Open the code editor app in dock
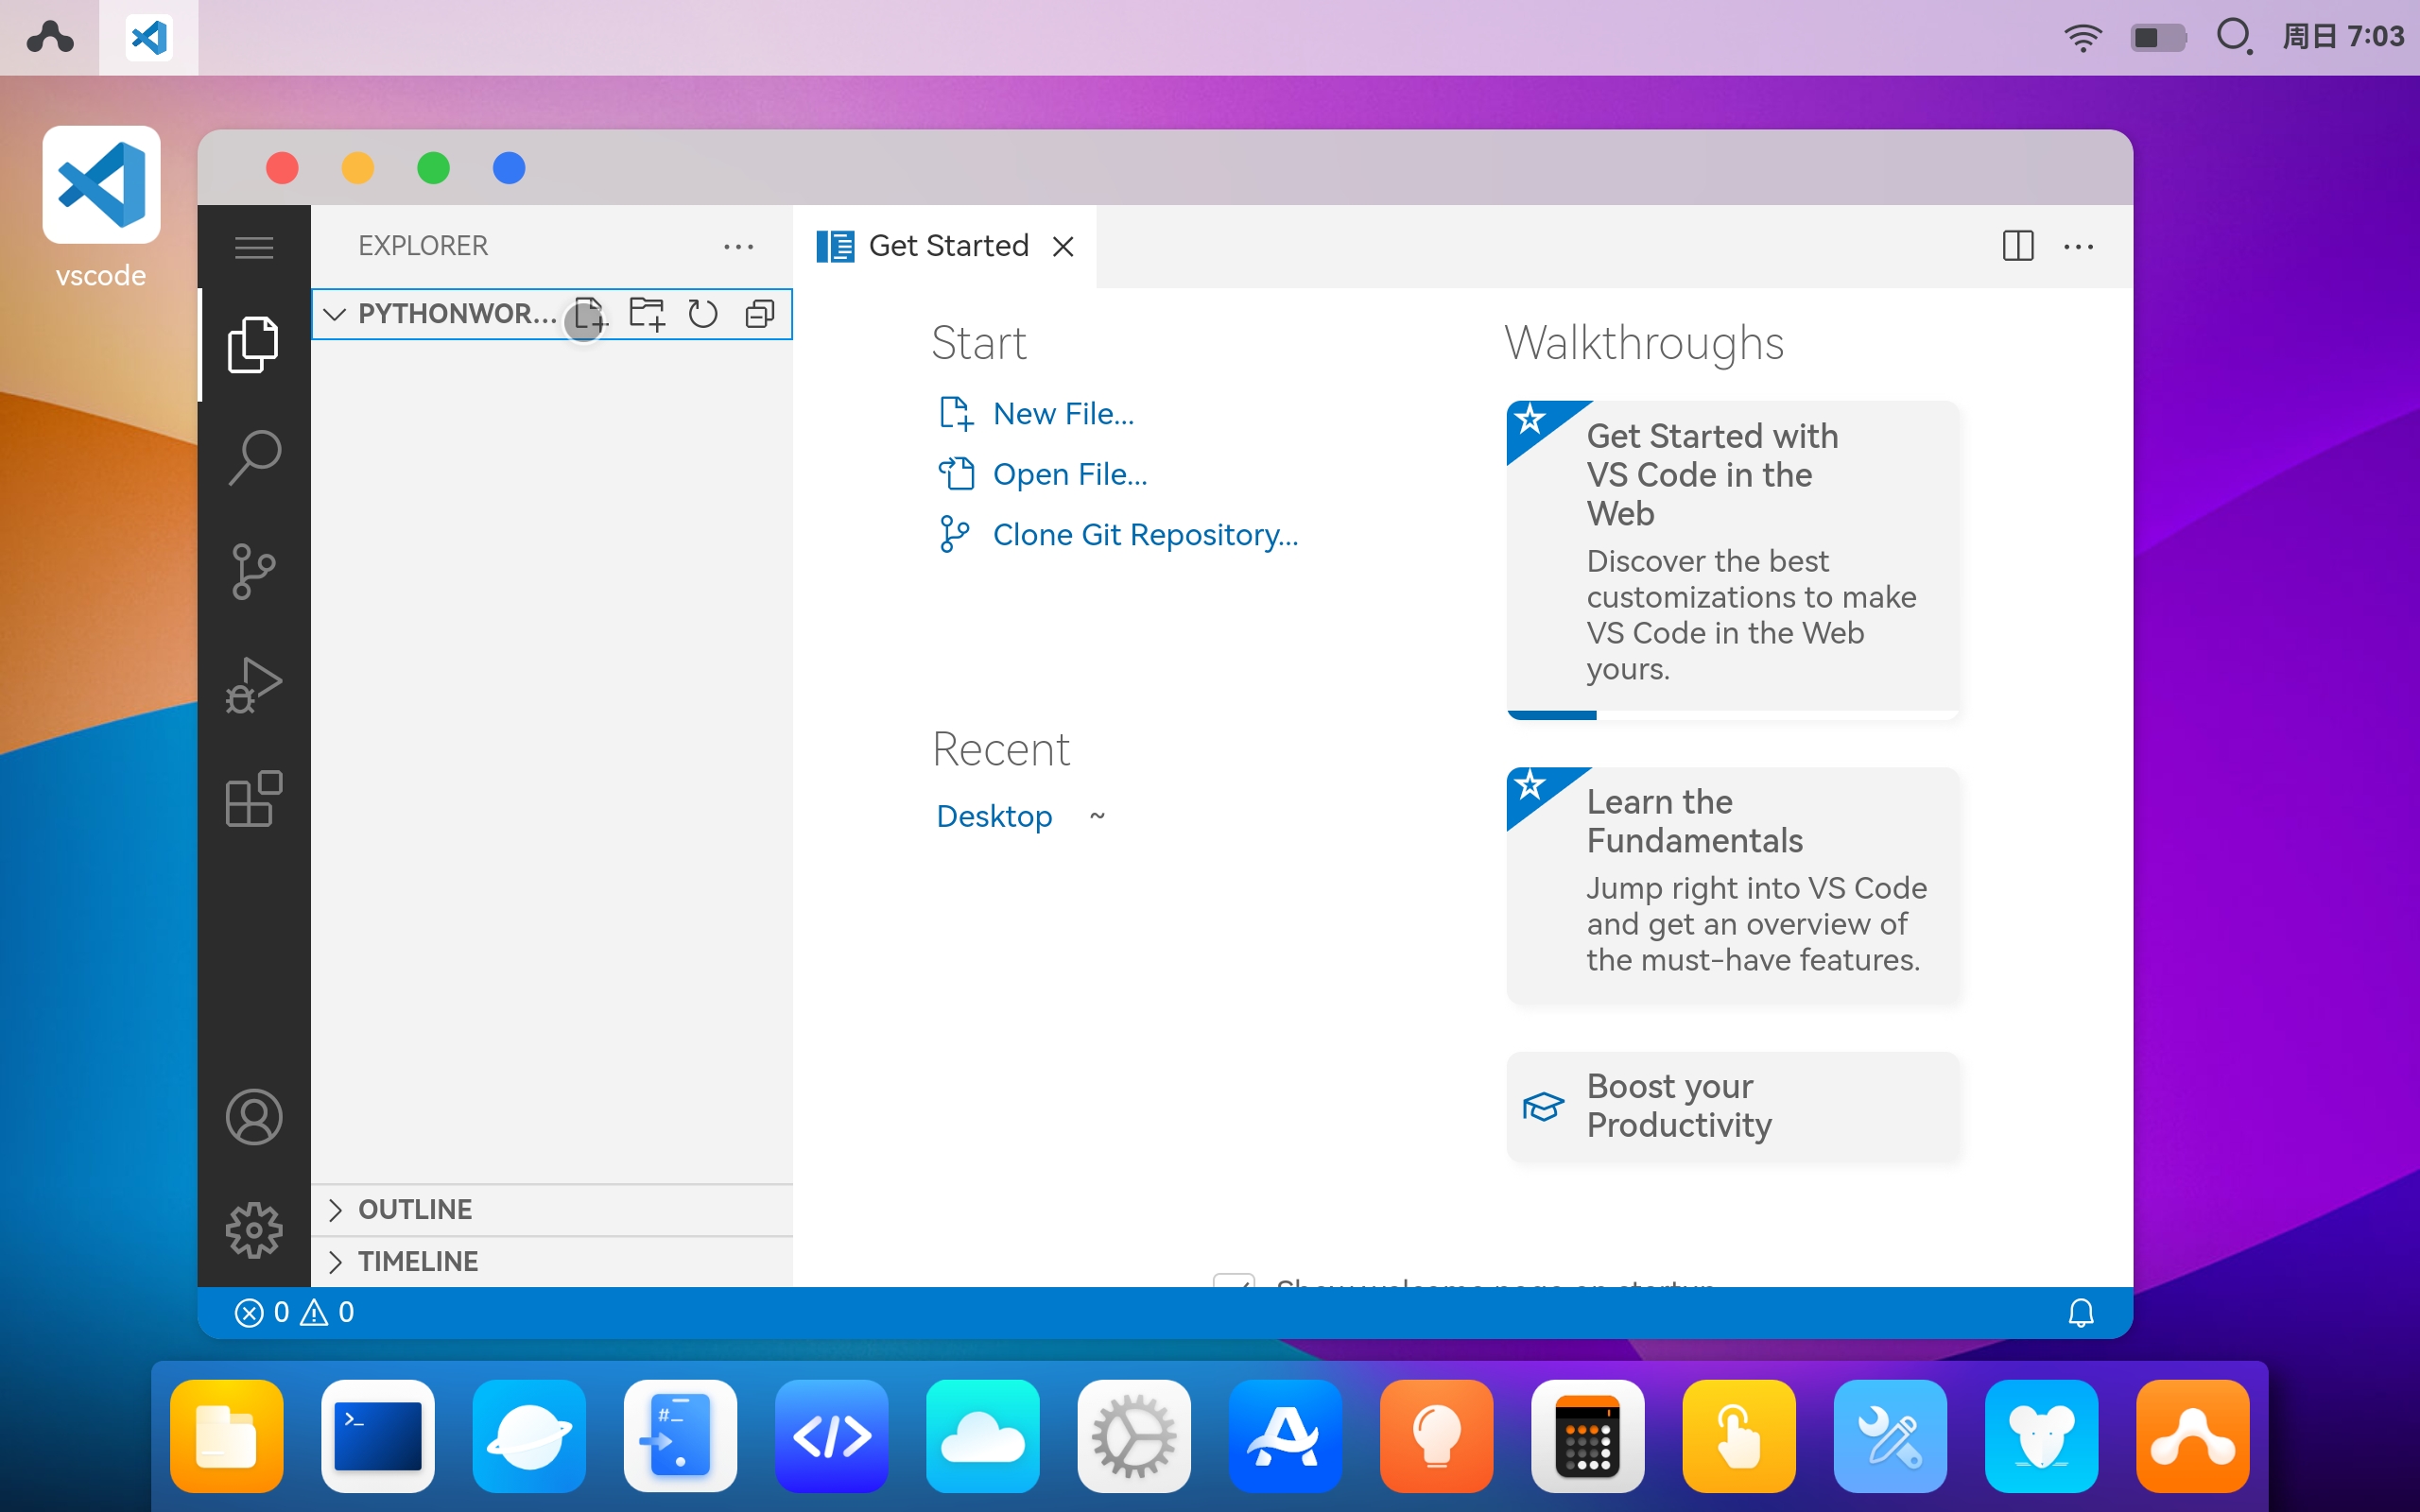Viewport: 2420px width, 1512px height. pyautogui.click(x=832, y=1436)
